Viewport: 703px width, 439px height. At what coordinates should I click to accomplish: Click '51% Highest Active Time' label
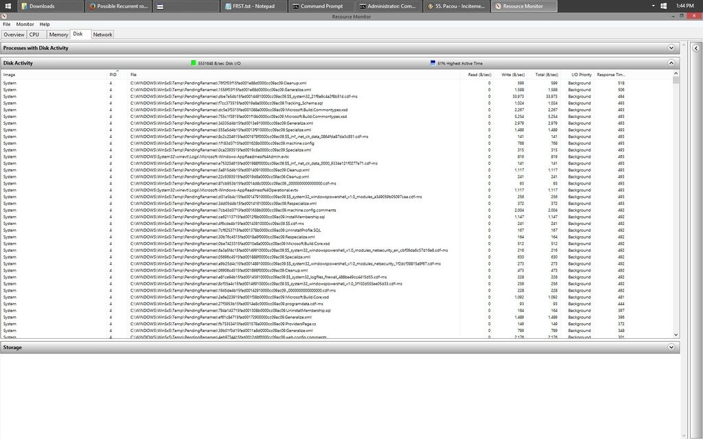pos(460,64)
